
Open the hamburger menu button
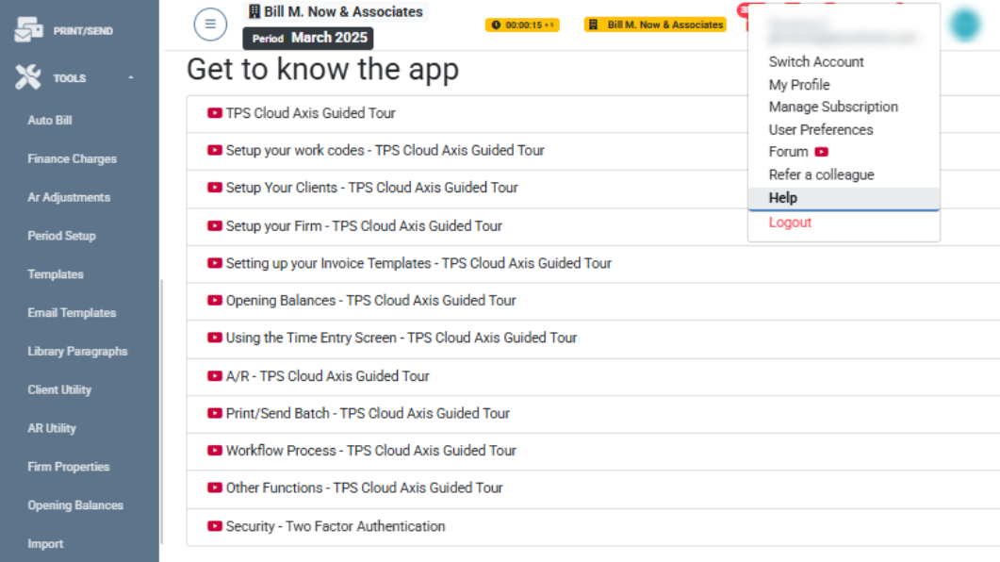210,25
